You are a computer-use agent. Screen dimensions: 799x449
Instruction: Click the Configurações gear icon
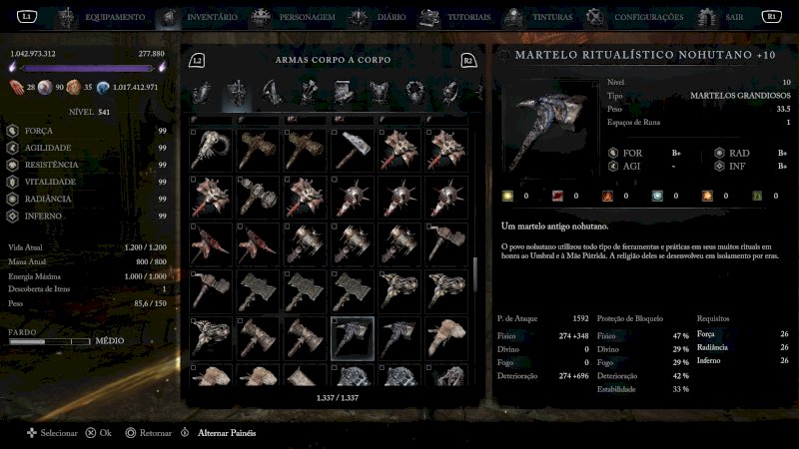pyautogui.click(x=594, y=17)
